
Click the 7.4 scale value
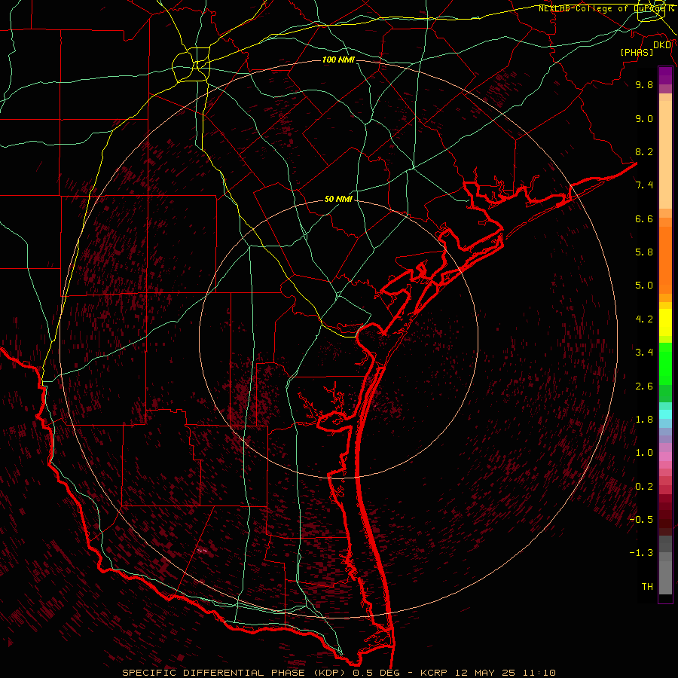[x=644, y=185]
